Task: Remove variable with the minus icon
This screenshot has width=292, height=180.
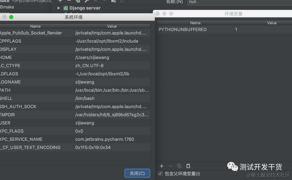Action: (x=170, y=166)
